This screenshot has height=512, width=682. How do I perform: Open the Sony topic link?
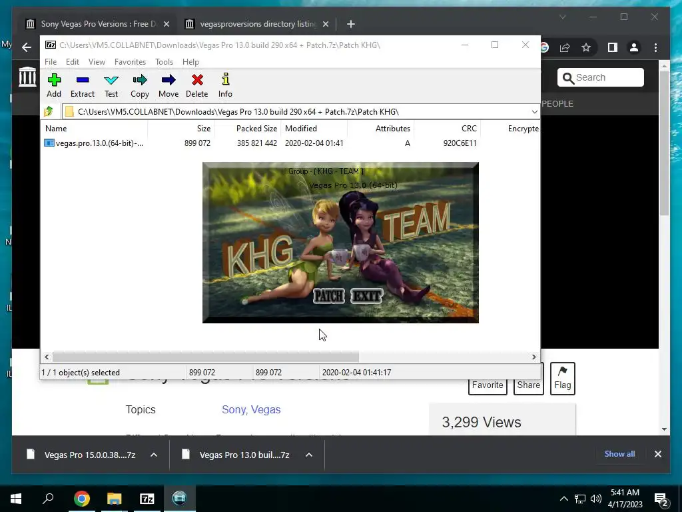pyautogui.click(x=234, y=410)
